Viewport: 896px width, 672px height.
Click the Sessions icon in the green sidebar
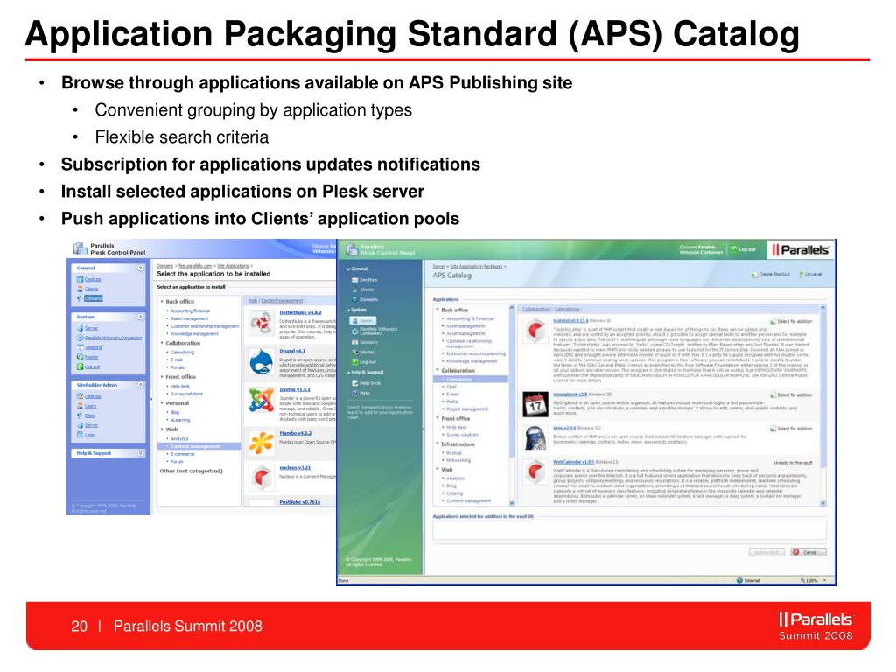355,342
